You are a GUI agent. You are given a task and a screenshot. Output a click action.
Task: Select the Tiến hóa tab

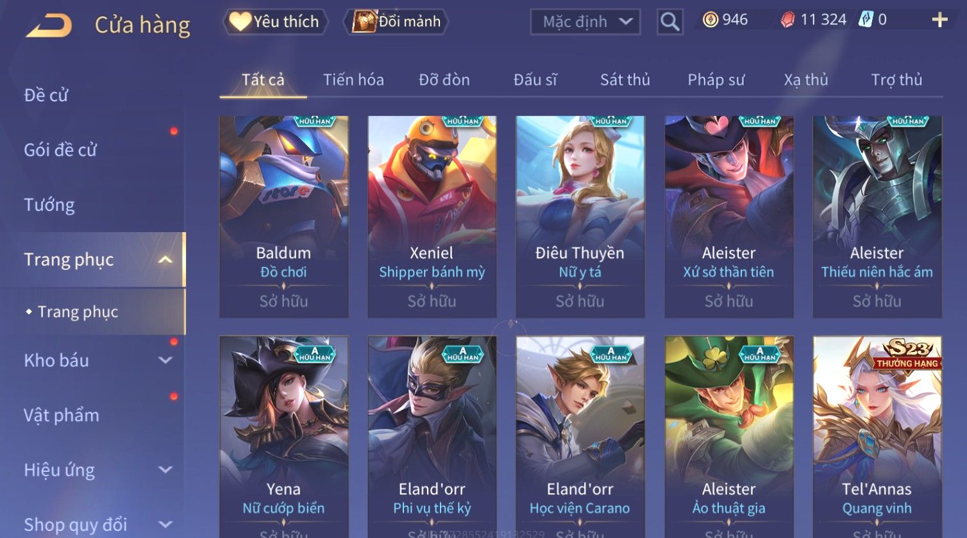pos(353,80)
